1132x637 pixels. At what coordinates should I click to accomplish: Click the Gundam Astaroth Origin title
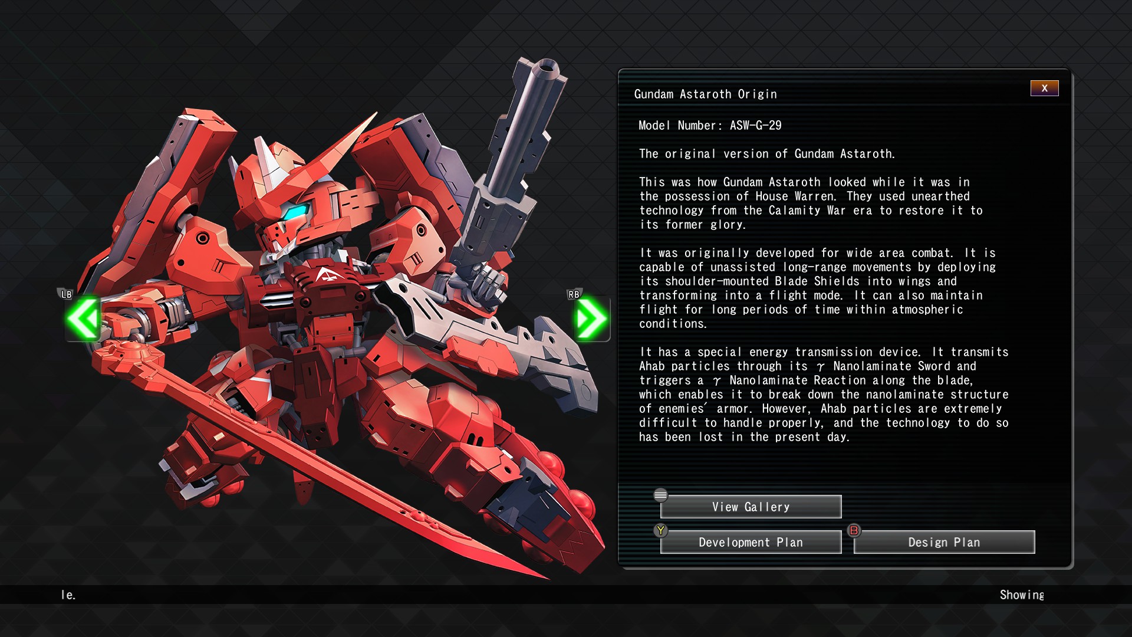(705, 94)
